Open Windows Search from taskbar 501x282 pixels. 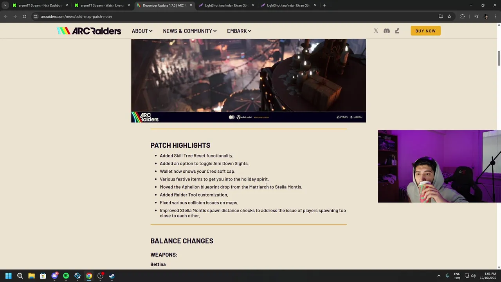[x=20, y=276]
